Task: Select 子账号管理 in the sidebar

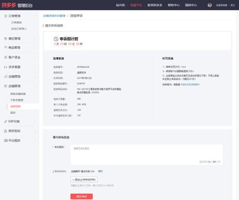Action: pos(17,100)
